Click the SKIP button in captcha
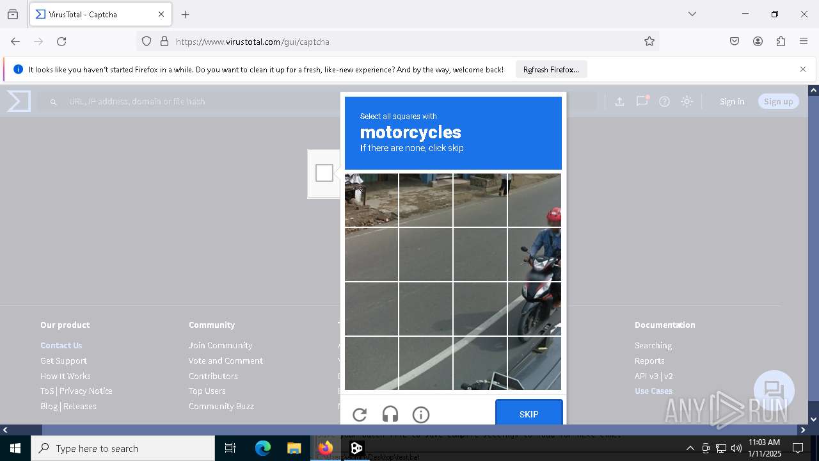This screenshot has height=461, width=819. coord(529,414)
